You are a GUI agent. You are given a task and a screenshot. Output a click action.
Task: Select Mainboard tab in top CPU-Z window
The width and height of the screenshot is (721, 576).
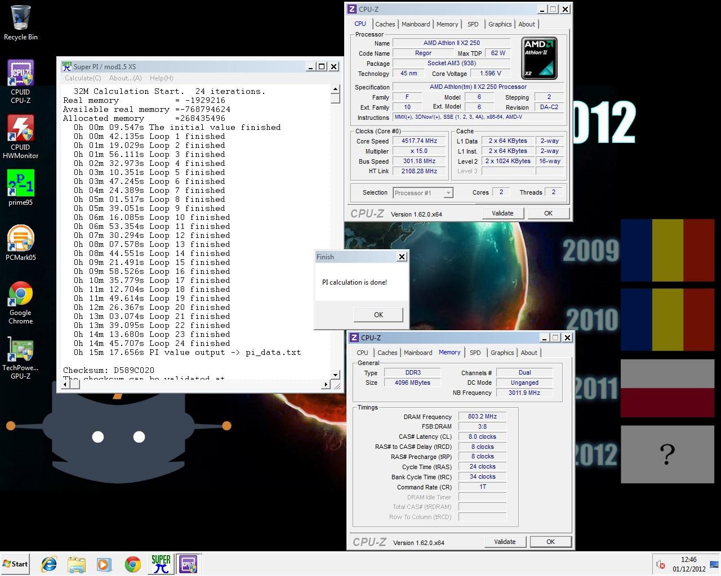pos(416,24)
